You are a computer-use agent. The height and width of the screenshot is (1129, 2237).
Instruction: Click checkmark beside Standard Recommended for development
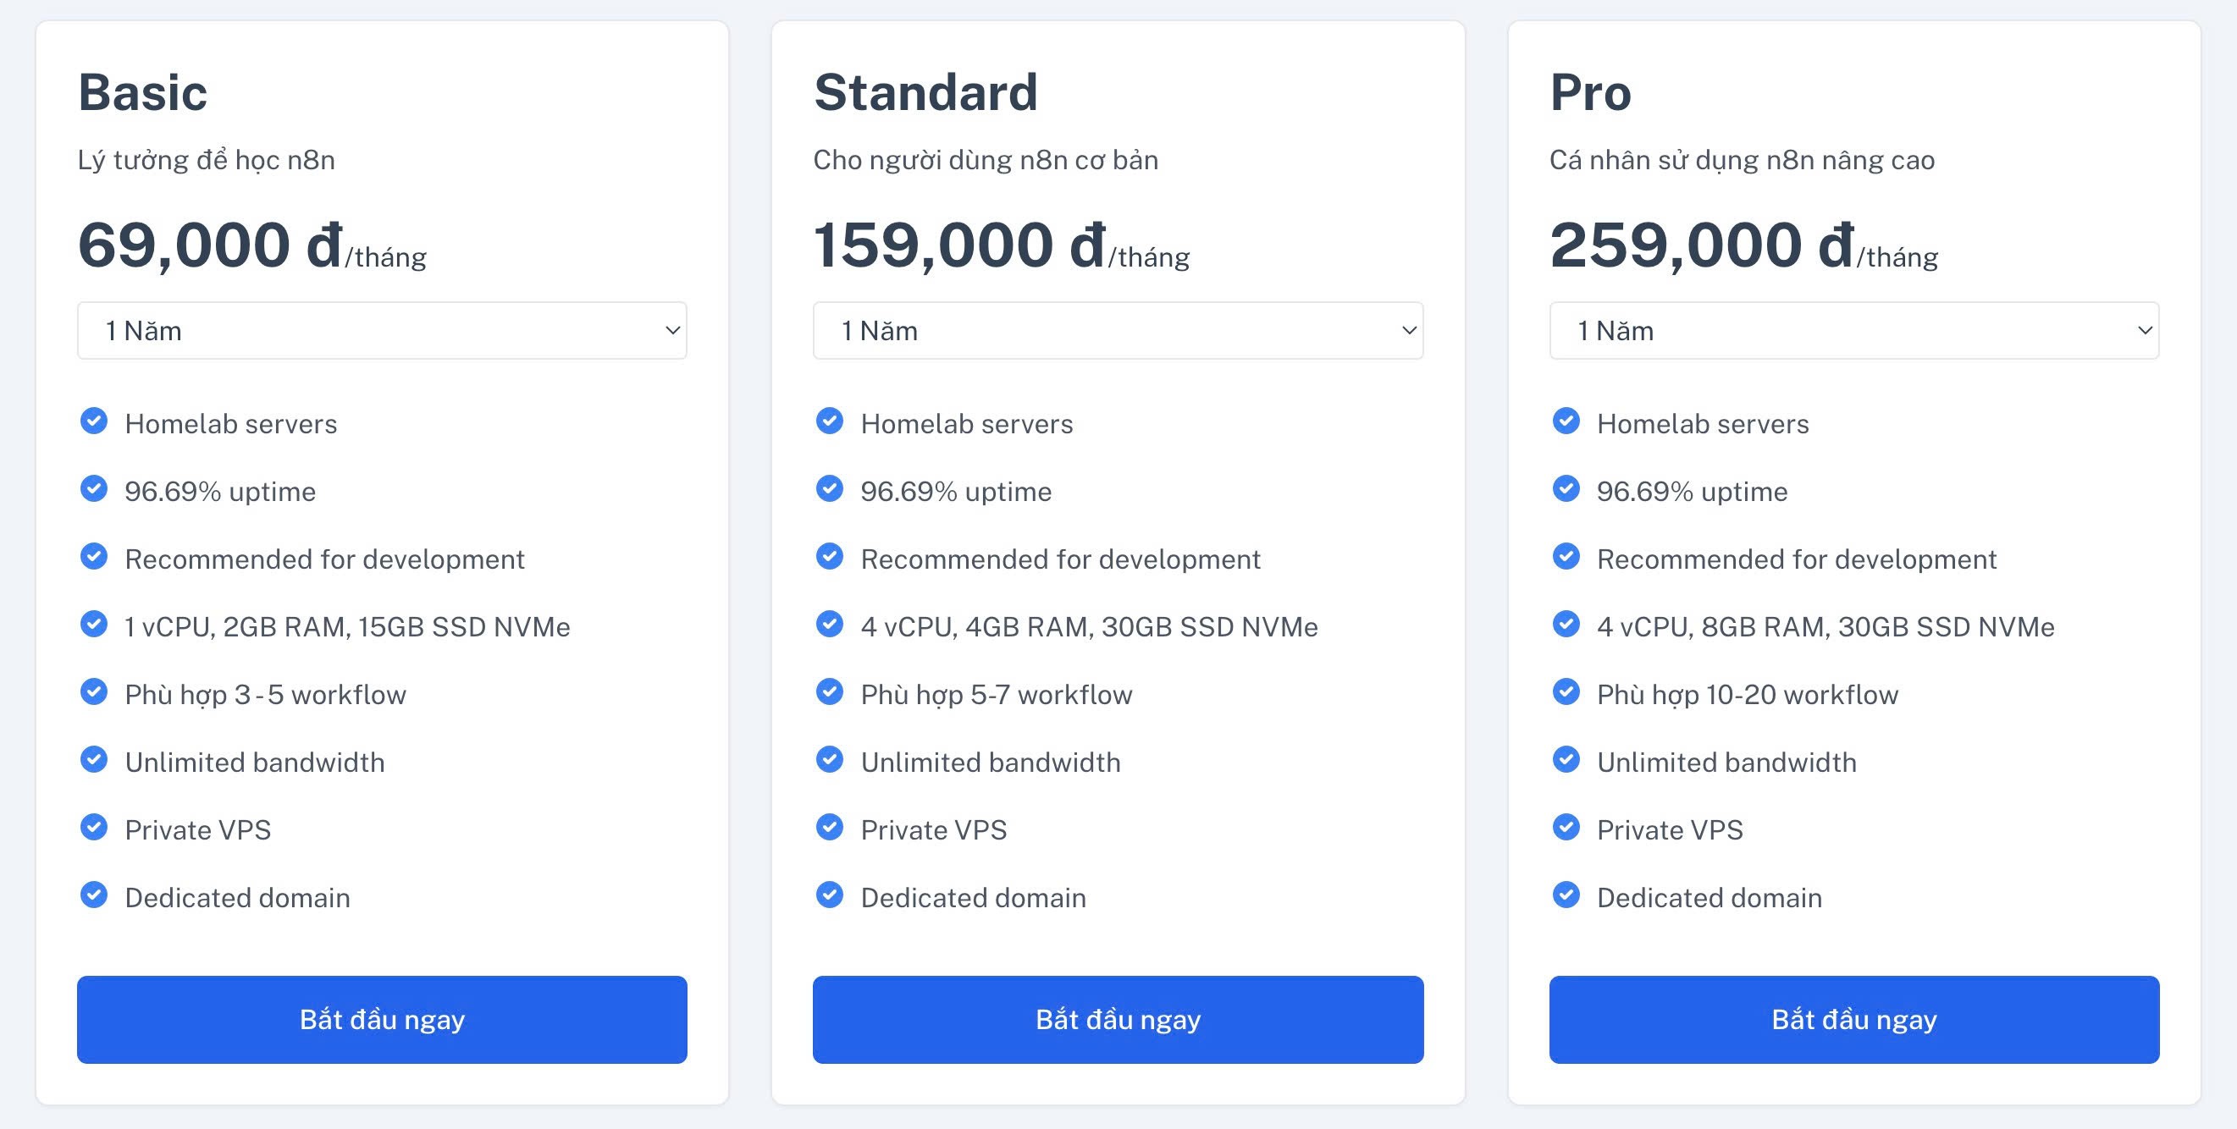coord(829,556)
